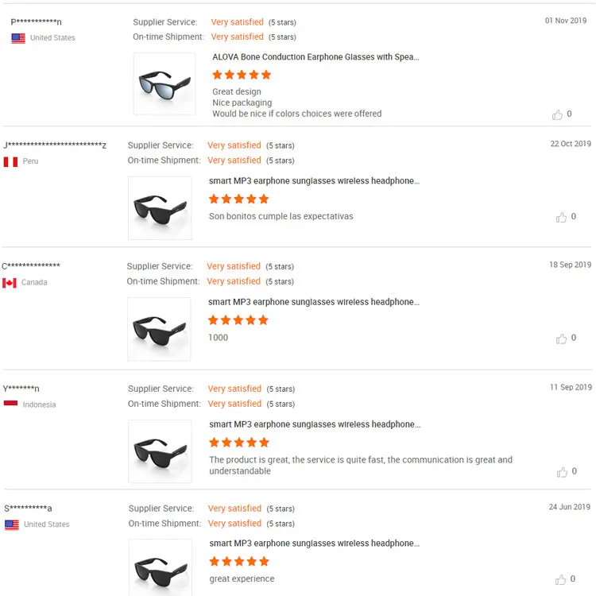Click five-star rating in first review
Screen dimensions: 596x596
[x=242, y=75]
